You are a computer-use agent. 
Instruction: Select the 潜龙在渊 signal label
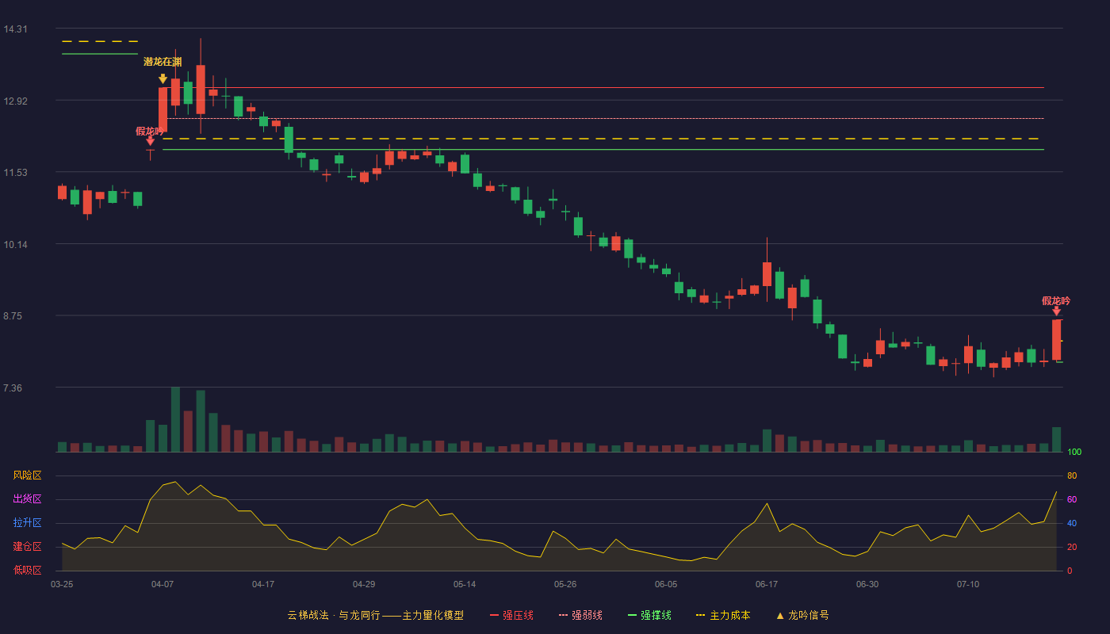163,62
